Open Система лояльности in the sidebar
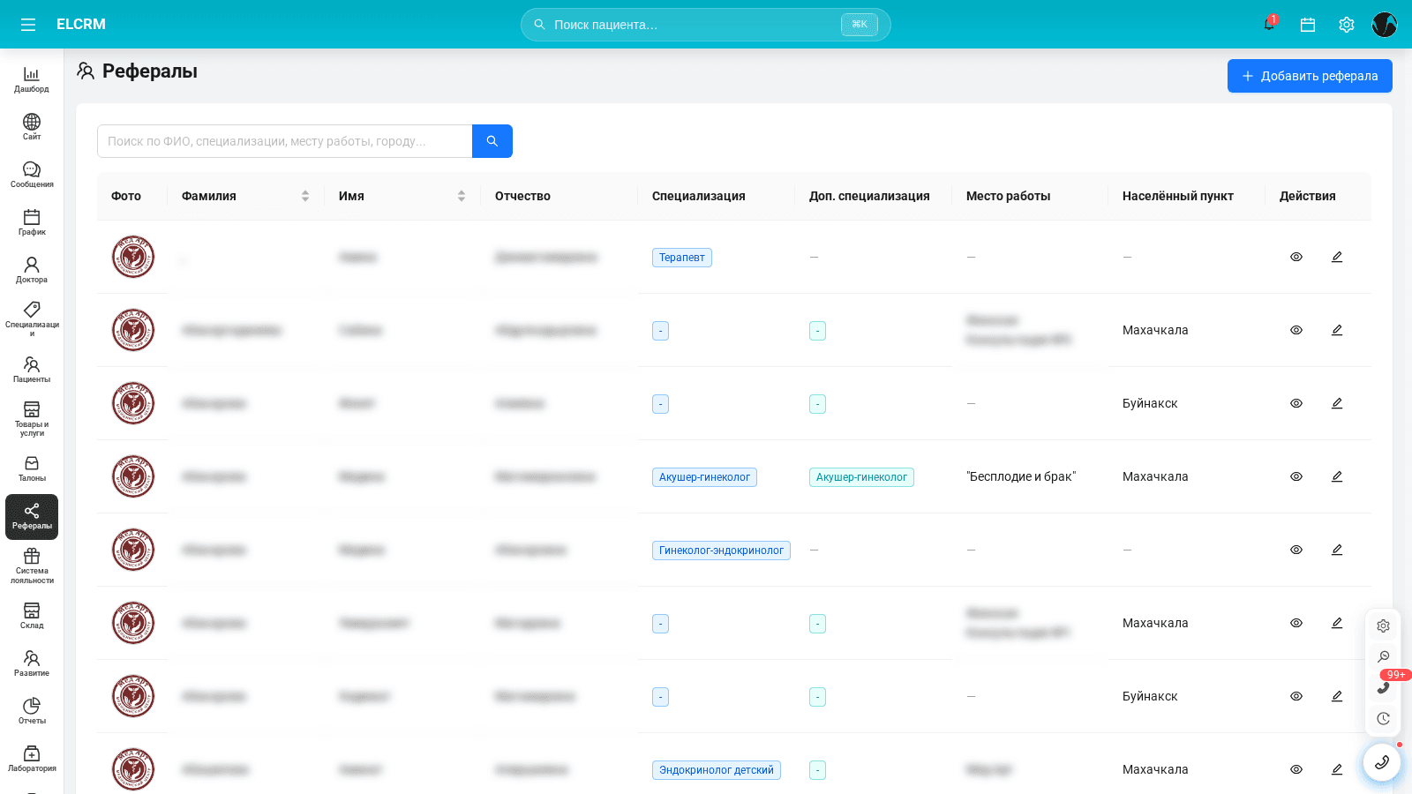1412x794 pixels. click(x=32, y=566)
